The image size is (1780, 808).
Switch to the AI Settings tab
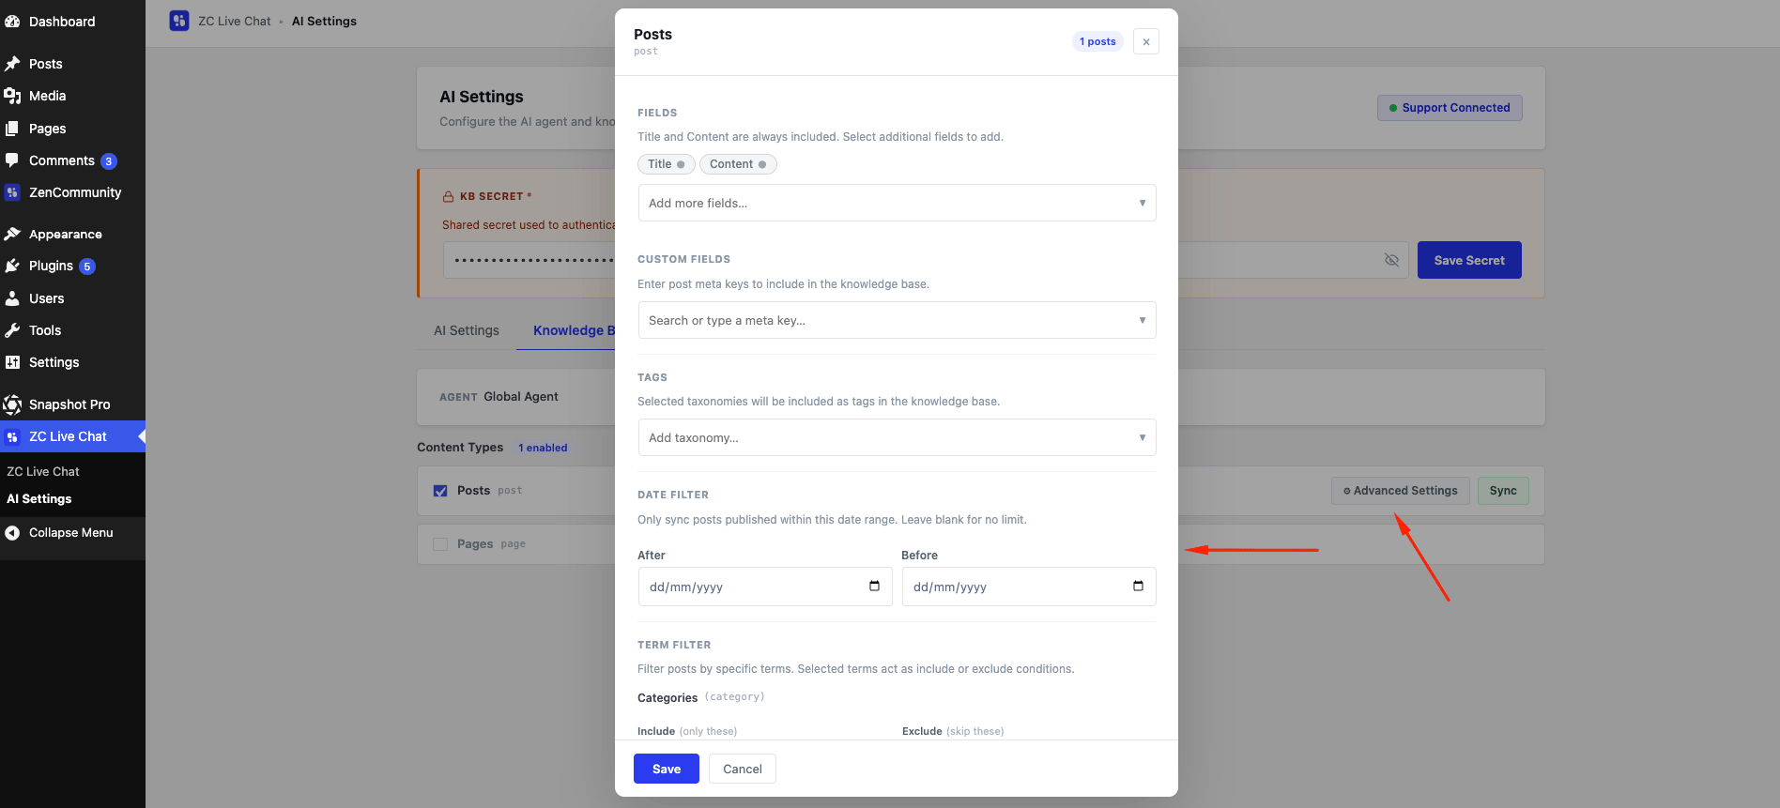[x=467, y=330]
